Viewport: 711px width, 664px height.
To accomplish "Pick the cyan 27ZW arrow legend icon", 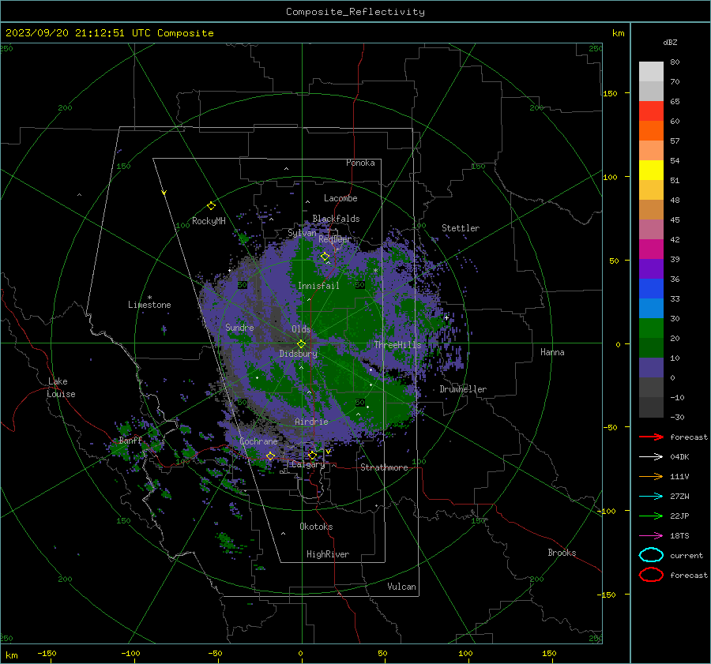I will pyautogui.click(x=651, y=496).
